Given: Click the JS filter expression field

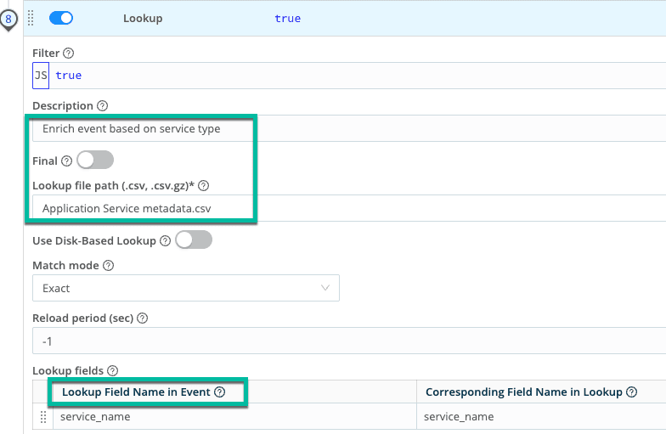Looking at the screenshot, I should pos(340,76).
